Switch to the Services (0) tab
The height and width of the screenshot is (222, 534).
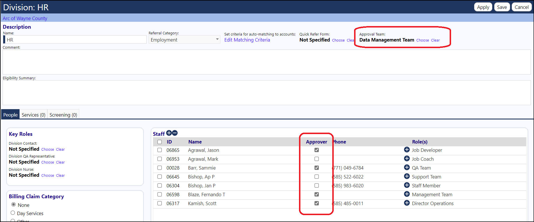(x=34, y=115)
